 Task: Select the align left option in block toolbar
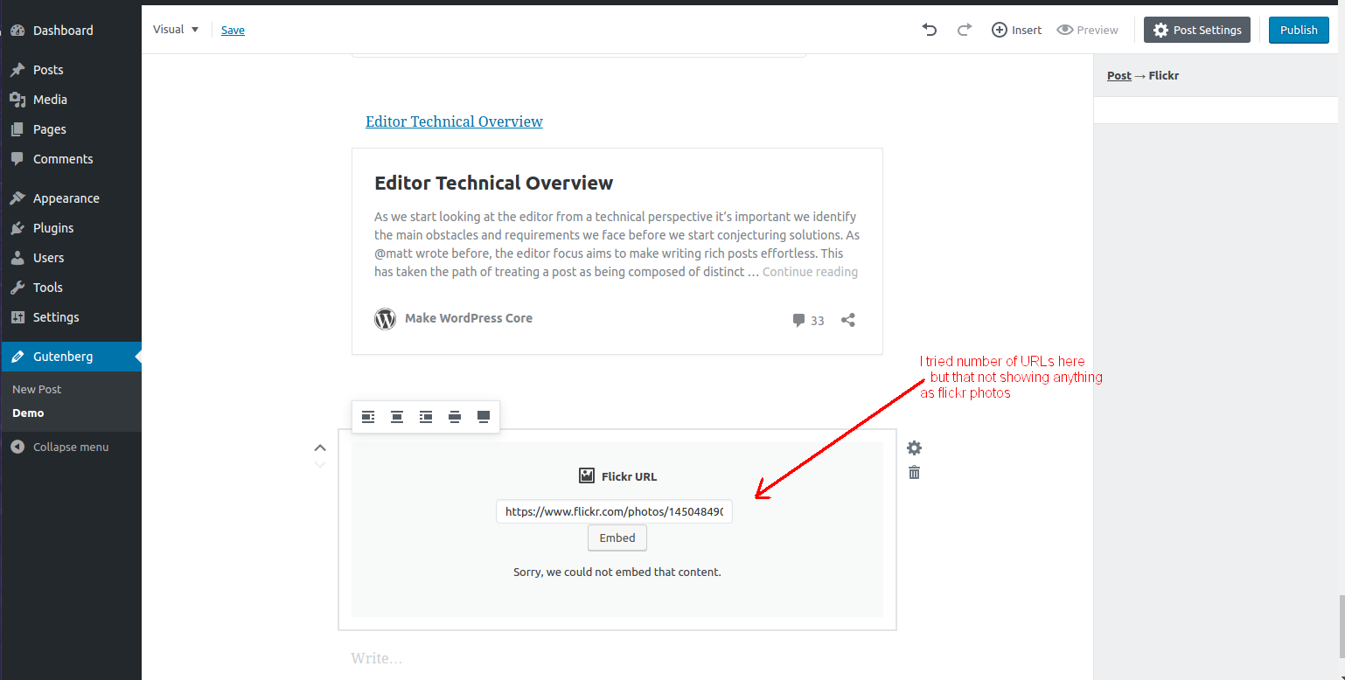(x=367, y=417)
